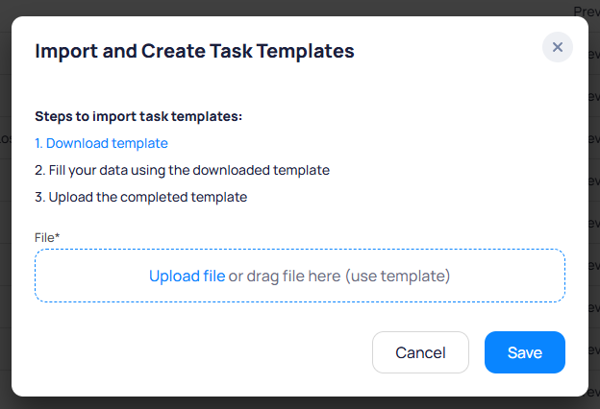Click the required asterisk beside File

point(58,235)
